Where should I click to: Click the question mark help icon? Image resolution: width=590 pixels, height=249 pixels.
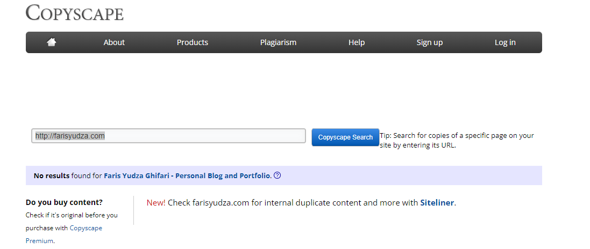pos(277,175)
